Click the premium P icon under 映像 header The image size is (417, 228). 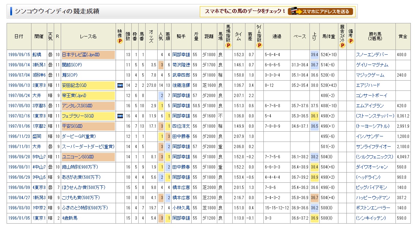coord(120,41)
